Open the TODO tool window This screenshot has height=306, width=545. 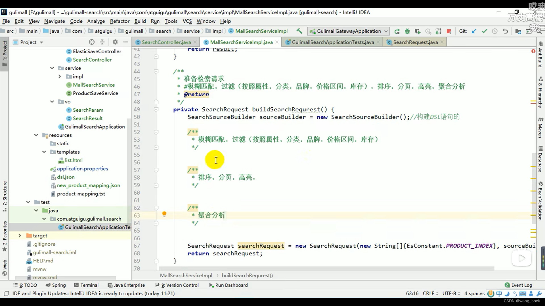[x=25, y=285]
